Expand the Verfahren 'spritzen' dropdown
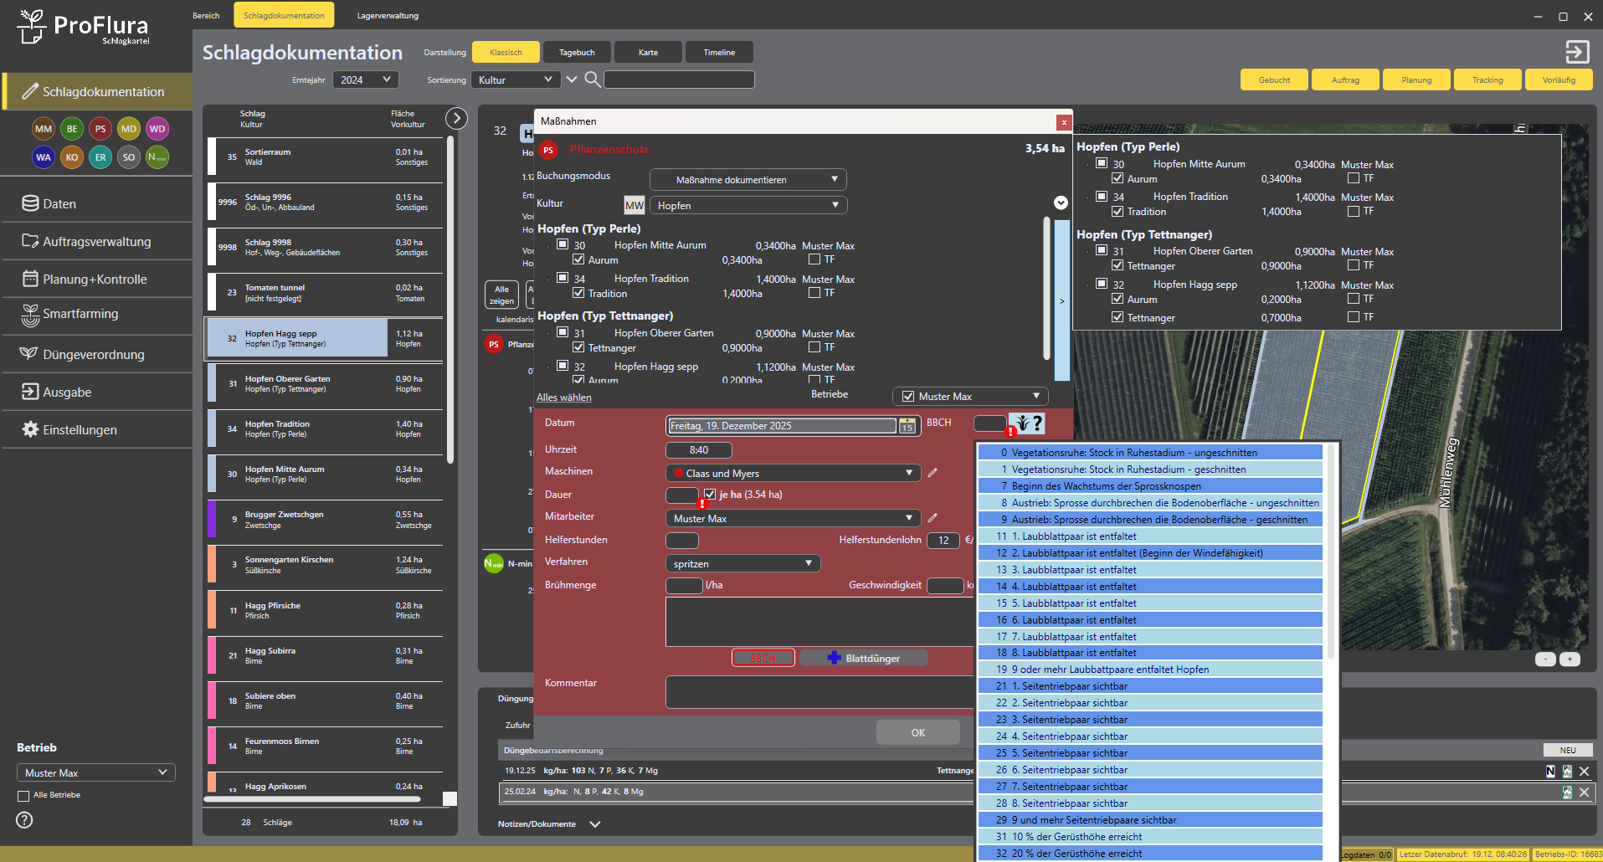 [x=742, y=564]
